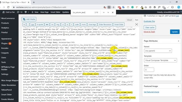
Task: Click View Page in admin bar
Action: click(x=44, y=12)
